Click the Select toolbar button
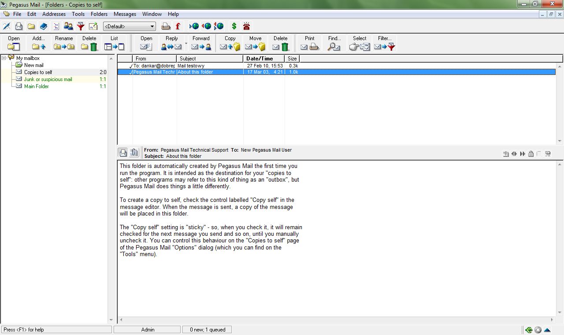The image size is (564, 335). click(360, 43)
